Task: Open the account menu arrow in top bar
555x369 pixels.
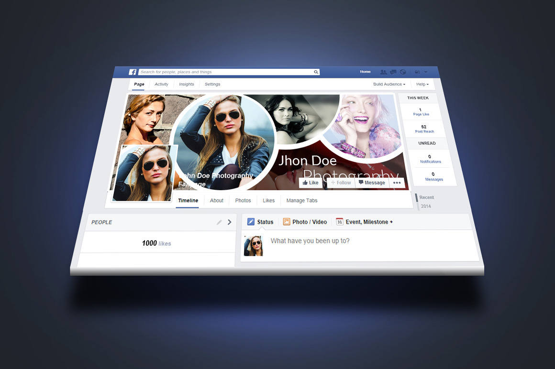Action: point(426,72)
